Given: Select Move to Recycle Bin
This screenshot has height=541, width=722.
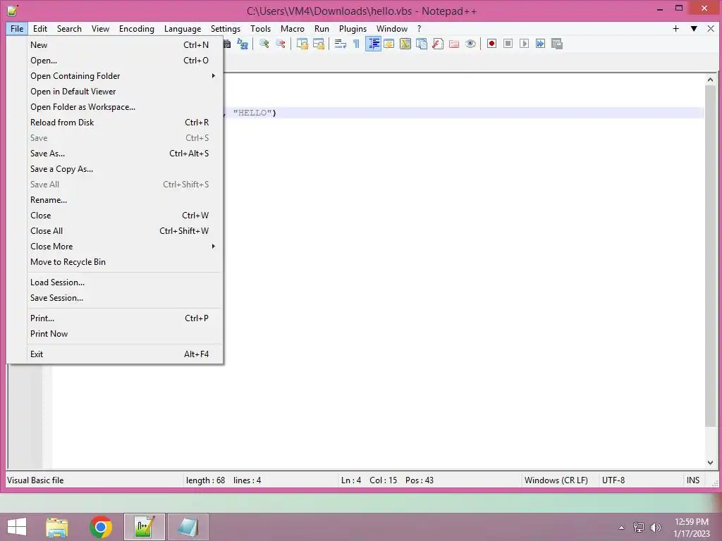Looking at the screenshot, I should tap(115, 262).
